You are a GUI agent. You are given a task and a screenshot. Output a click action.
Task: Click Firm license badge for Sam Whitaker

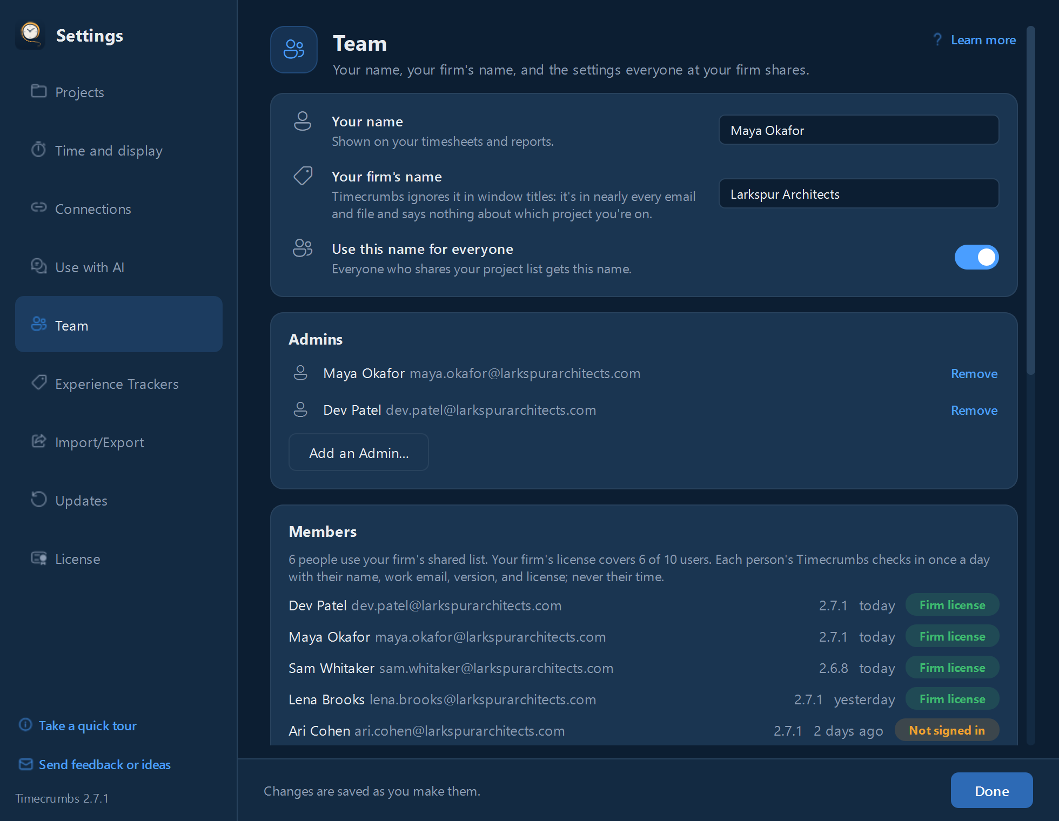point(952,668)
